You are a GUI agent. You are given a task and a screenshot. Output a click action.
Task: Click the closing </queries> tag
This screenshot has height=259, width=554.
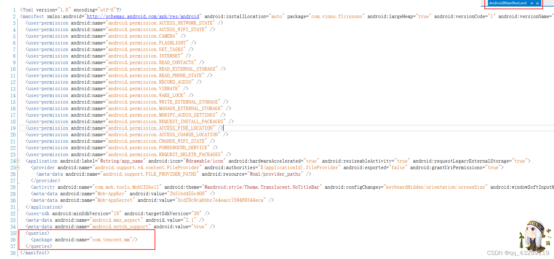pyautogui.click(x=39, y=246)
